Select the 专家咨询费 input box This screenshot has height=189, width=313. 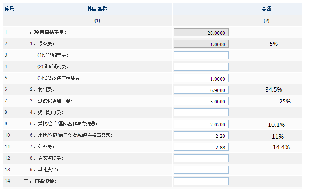(201, 158)
